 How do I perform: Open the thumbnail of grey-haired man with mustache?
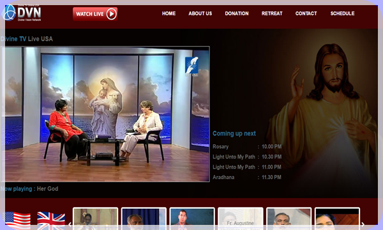coord(289,218)
